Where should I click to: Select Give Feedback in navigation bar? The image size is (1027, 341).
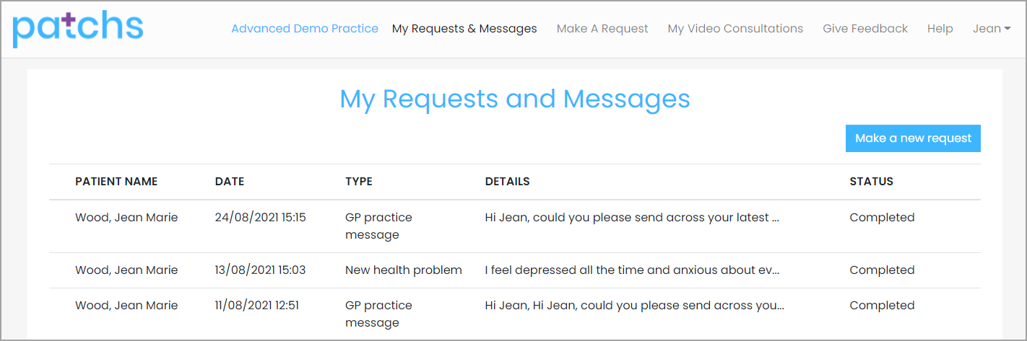865,29
